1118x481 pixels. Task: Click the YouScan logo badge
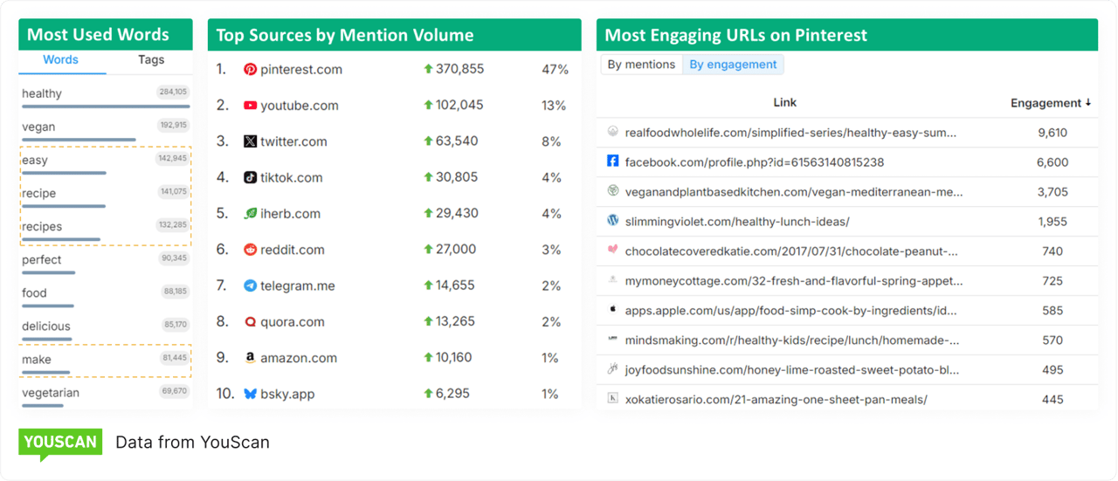[x=60, y=443]
